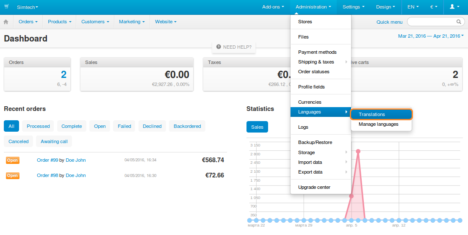Click the Quick menu link
The height and width of the screenshot is (235, 468).
coord(389,22)
